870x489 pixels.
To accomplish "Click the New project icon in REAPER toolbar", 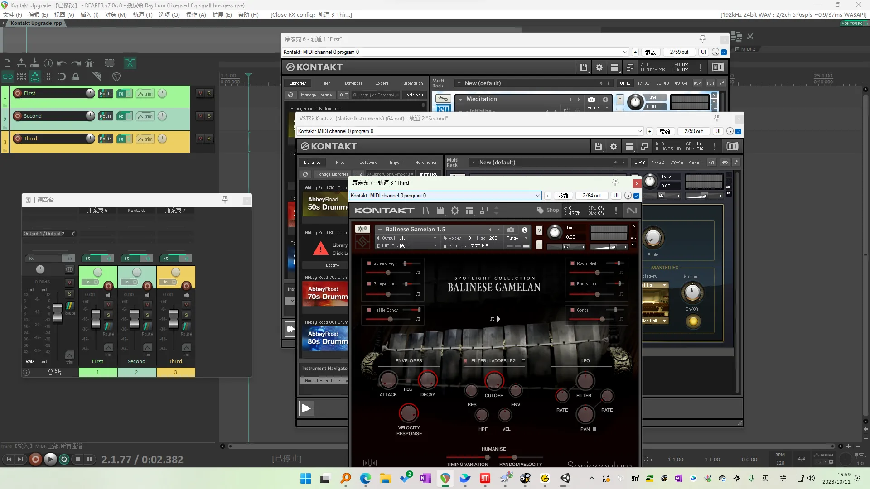I will 8,63.
